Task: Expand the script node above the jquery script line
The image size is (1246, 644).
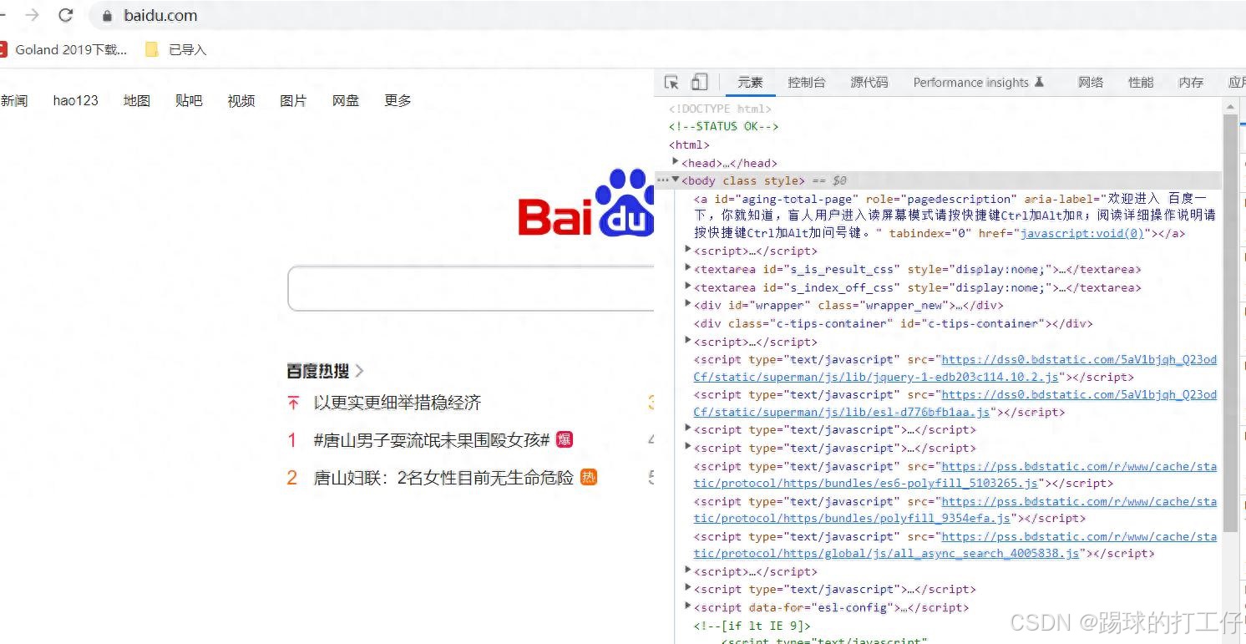Action: click(688, 341)
